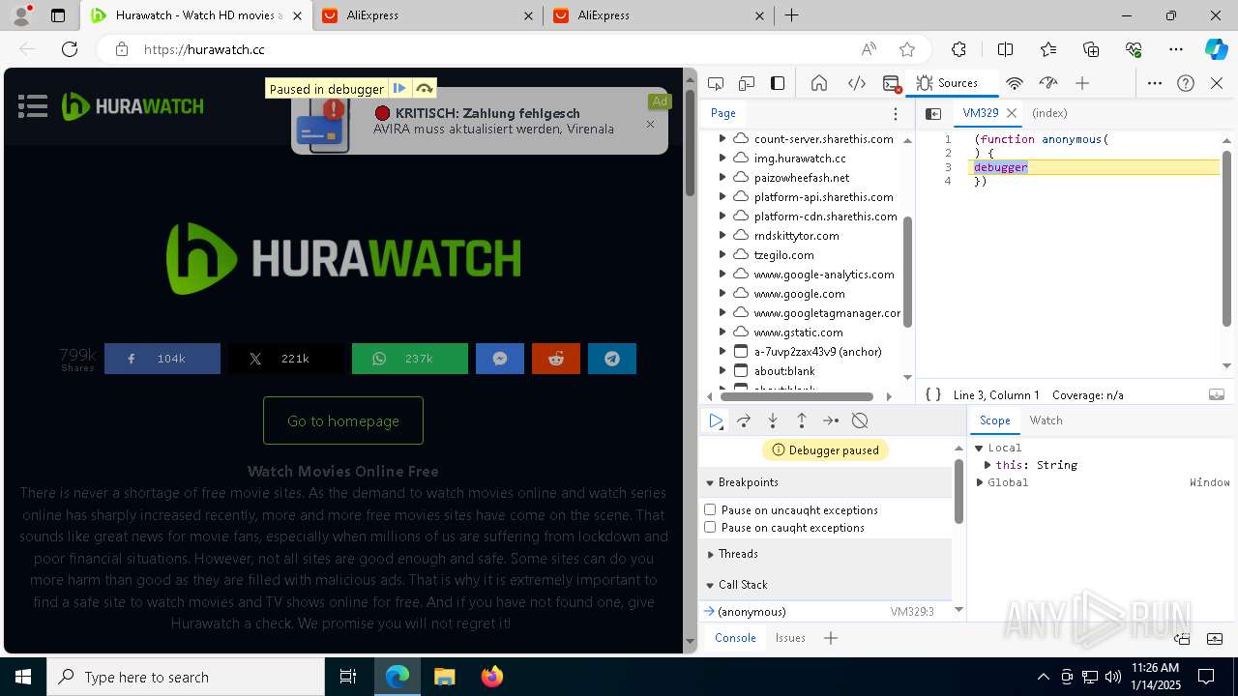Image resolution: width=1238 pixels, height=696 pixels.
Task: Select paizowheefash.net in file tree
Action: click(801, 178)
